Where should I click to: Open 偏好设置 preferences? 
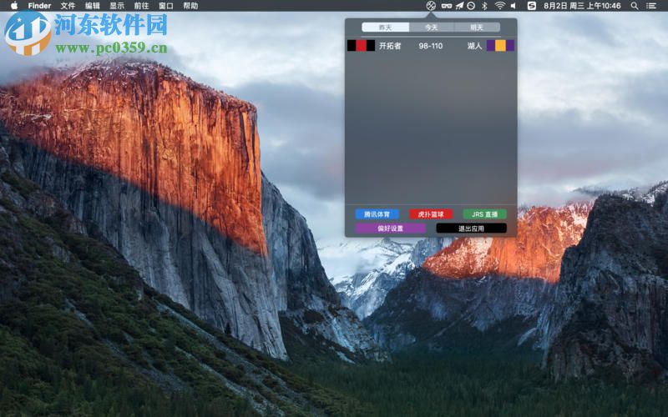coord(390,229)
